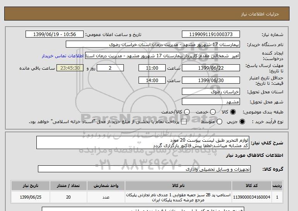Select the کالا/خدمت radio button
Screen dimensions: 298x211
tap(187, 112)
